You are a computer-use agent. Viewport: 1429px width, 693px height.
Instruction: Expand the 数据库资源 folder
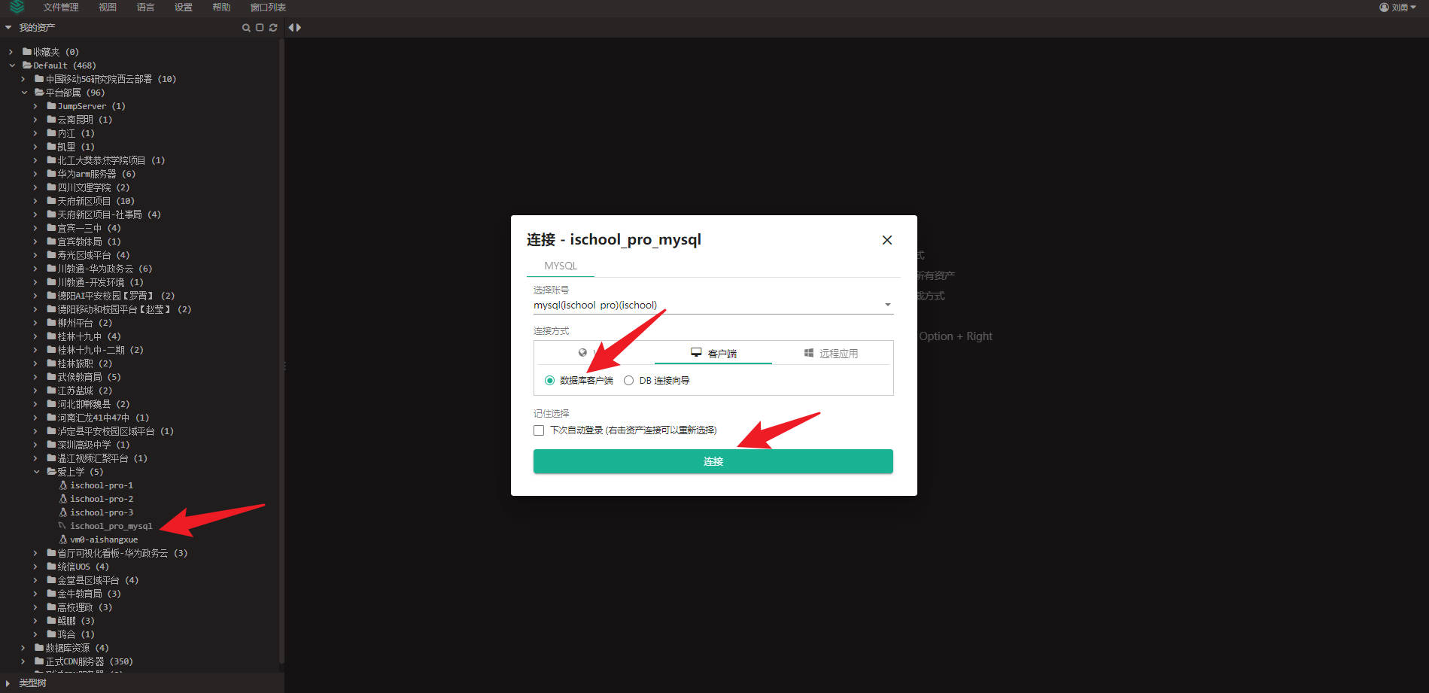(23, 648)
